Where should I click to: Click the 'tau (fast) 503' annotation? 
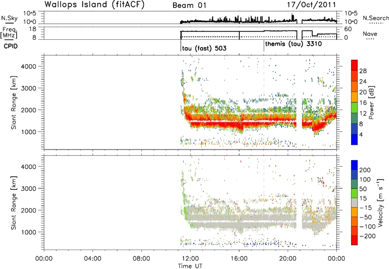point(204,48)
